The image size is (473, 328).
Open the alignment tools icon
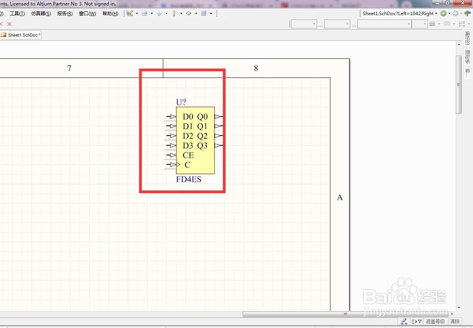(x=145, y=13)
